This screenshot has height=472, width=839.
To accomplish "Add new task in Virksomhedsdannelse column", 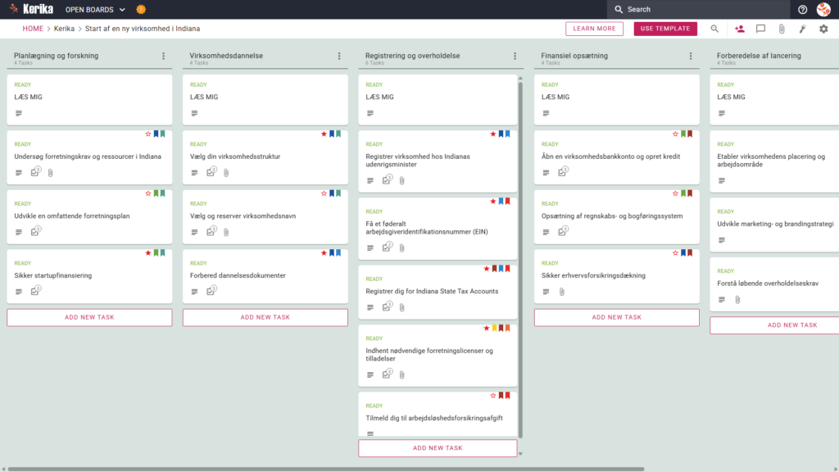I will coord(265,317).
